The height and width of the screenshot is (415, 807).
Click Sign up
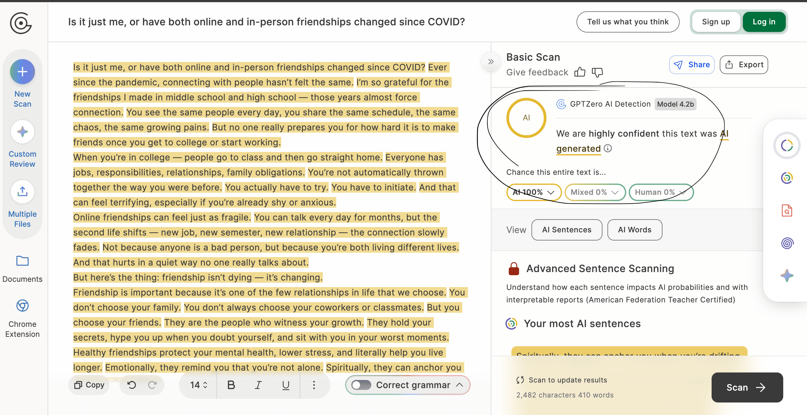point(716,22)
